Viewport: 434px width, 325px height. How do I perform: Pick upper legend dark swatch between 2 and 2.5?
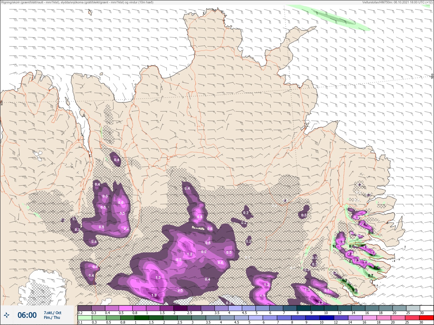[x=180, y=308]
